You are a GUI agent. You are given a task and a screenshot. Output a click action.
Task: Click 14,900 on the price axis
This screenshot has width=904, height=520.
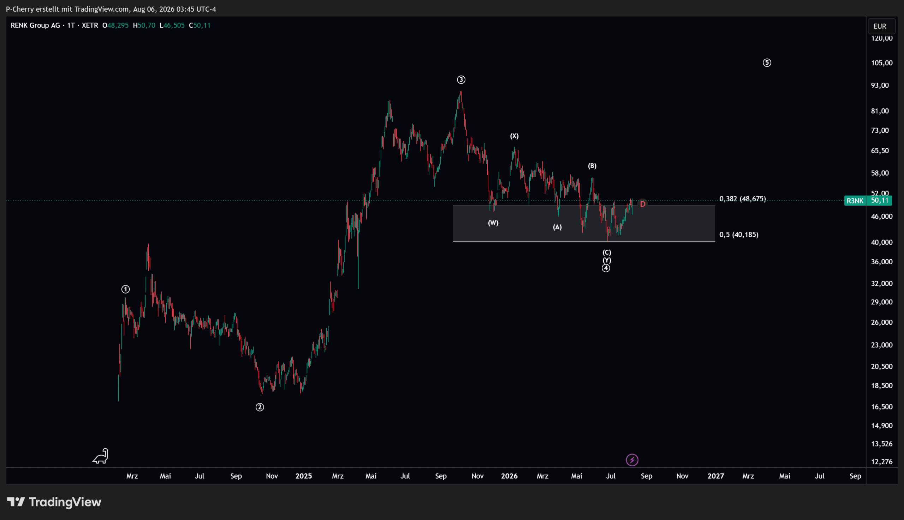882,426
